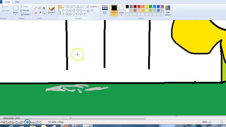Open Chrome from the taskbar
226x127 pixels.
click(x=66, y=126)
